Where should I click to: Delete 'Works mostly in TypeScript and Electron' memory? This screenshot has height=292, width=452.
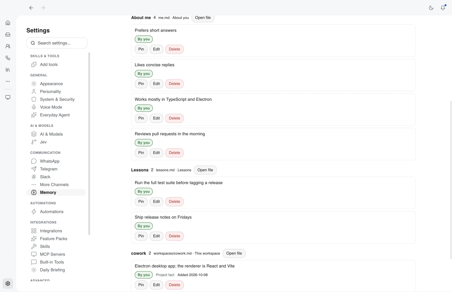pyautogui.click(x=174, y=118)
